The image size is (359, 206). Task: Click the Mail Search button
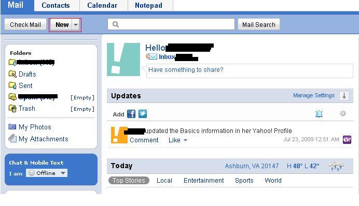(259, 24)
